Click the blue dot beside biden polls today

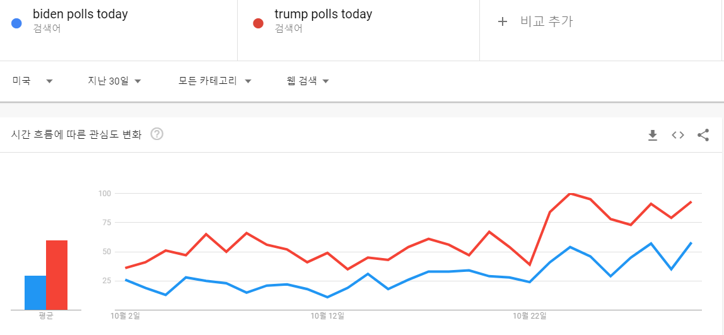17,23
